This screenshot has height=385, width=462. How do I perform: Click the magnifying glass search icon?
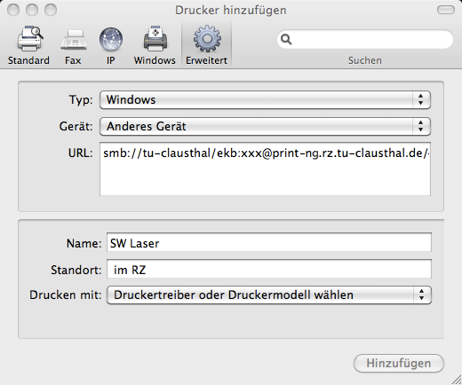tap(286, 39)
